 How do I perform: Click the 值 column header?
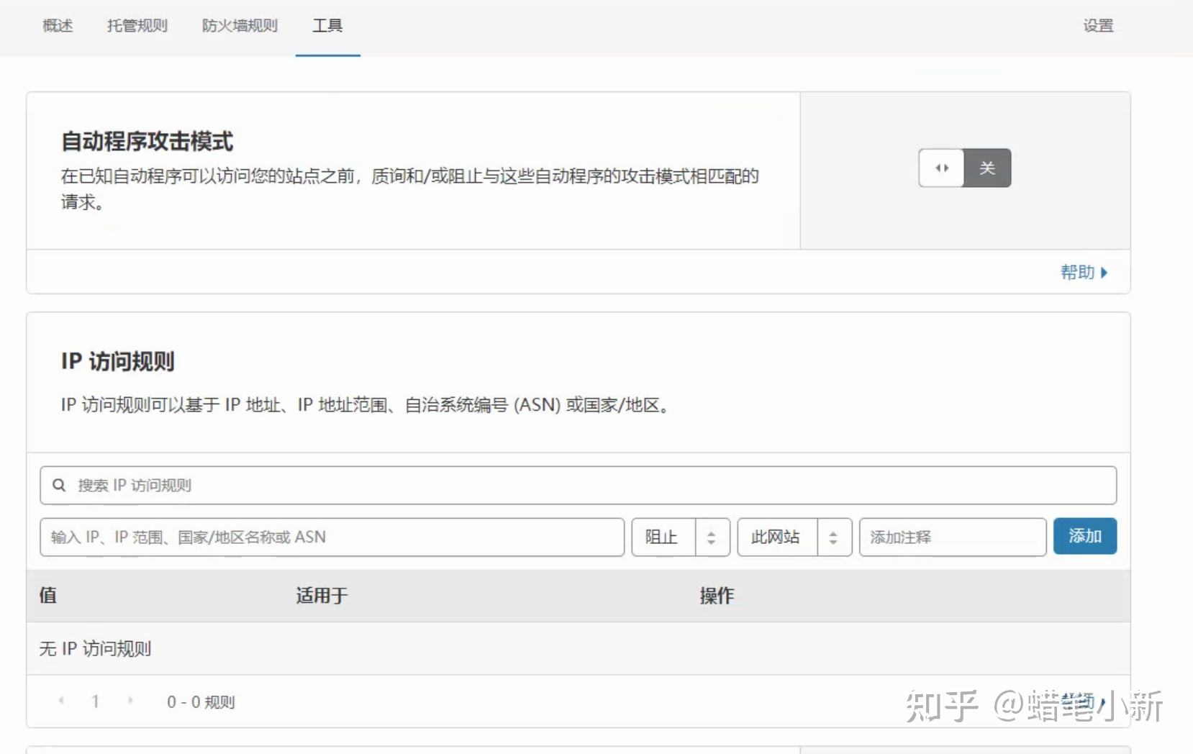pos(48,595)
